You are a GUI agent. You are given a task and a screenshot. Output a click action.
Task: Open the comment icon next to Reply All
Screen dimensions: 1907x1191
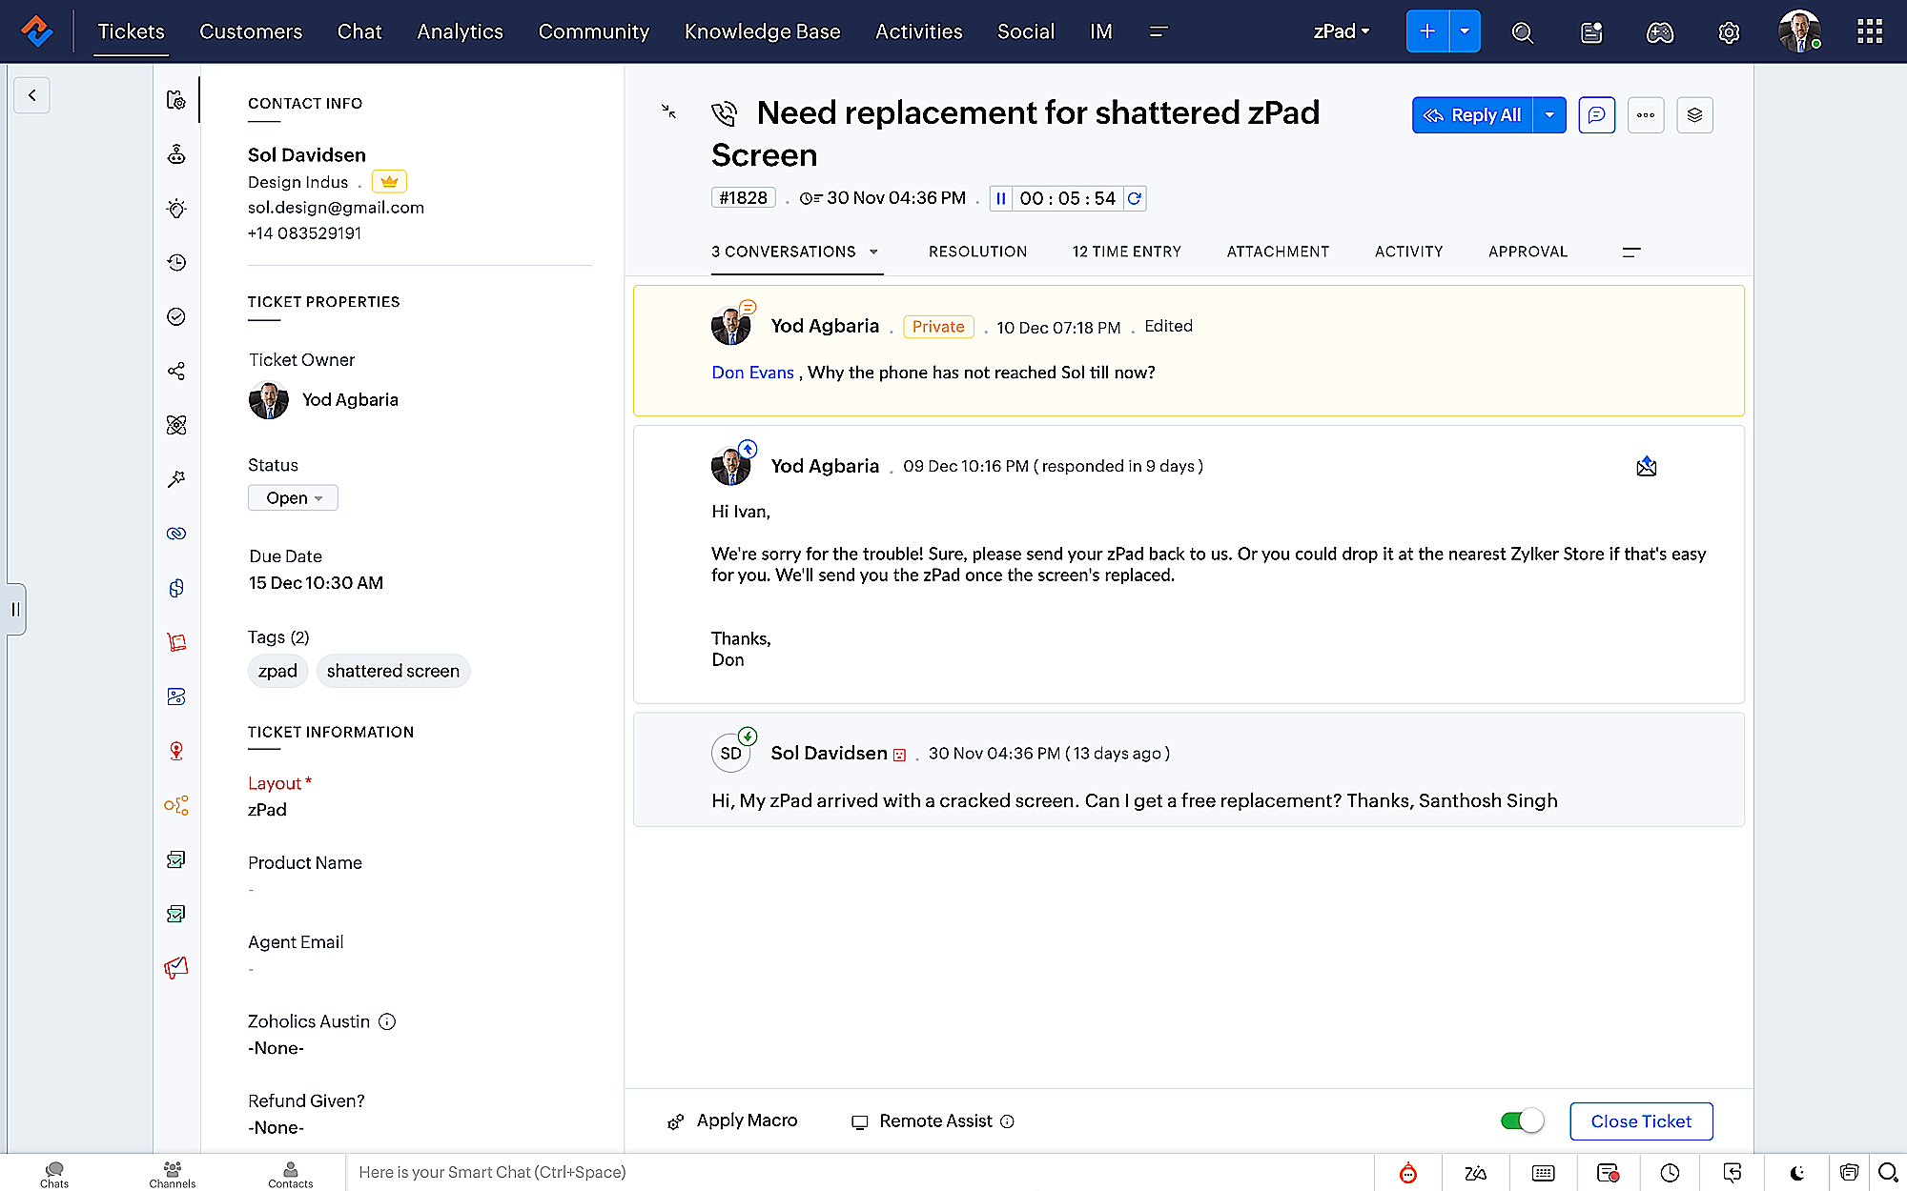pos(1596,115)
